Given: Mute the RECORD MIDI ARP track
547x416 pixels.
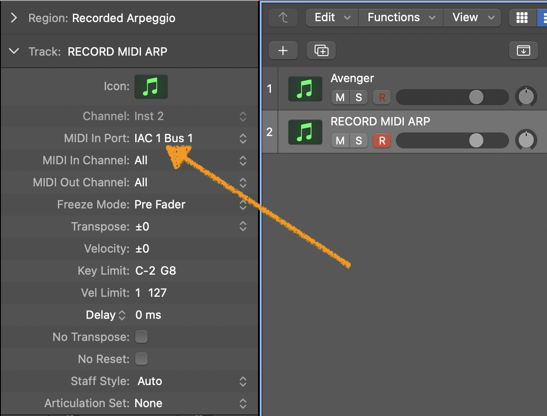Looking at the screenshot, I should pos(340,141).
